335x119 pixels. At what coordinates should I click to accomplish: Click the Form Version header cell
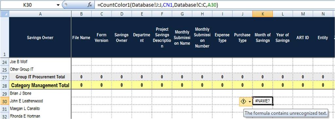101,37
